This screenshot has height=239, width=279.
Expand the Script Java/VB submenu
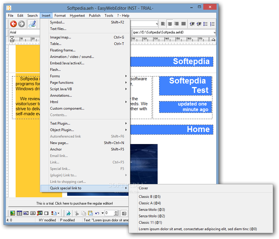85,89
